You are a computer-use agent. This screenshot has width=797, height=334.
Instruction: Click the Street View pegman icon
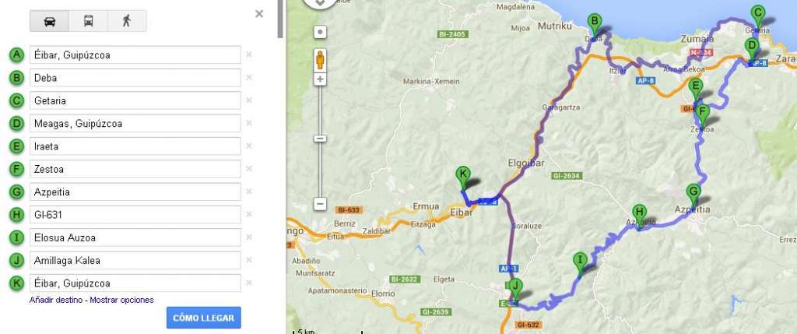coord(320,59)
